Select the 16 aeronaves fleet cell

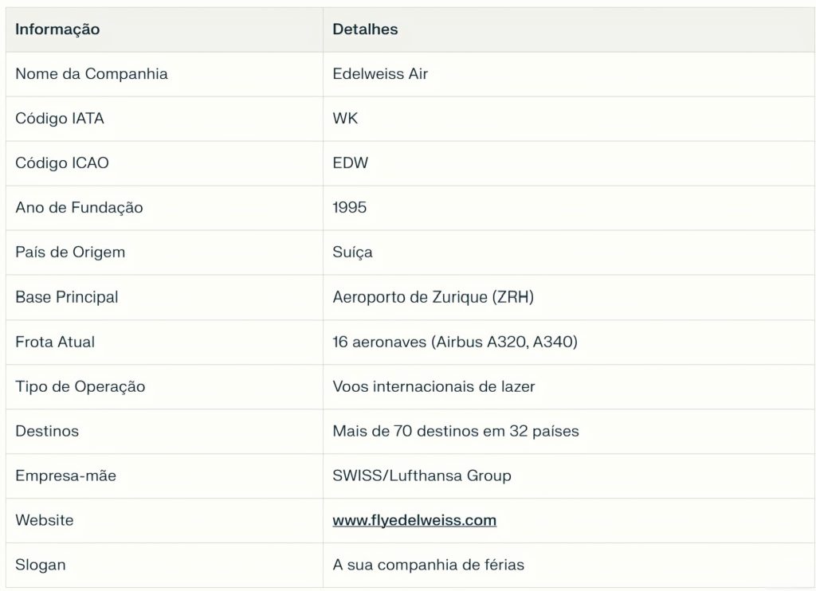click(x=454, y=342)
